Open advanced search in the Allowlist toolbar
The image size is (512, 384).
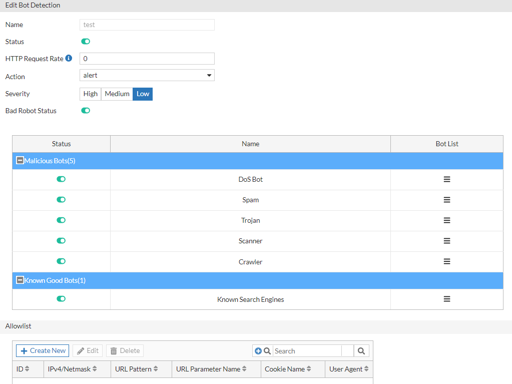[x=258, y=350]
